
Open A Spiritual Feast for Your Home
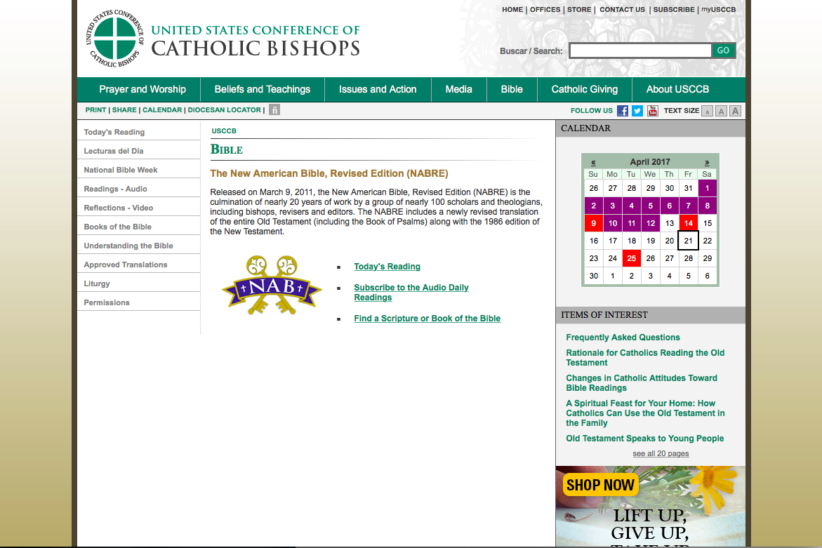(645, 413)
